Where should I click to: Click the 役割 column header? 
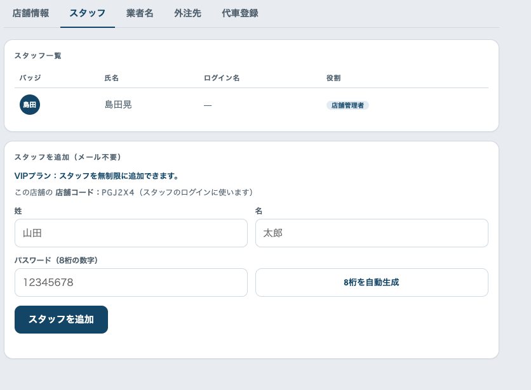click(333, 78)
